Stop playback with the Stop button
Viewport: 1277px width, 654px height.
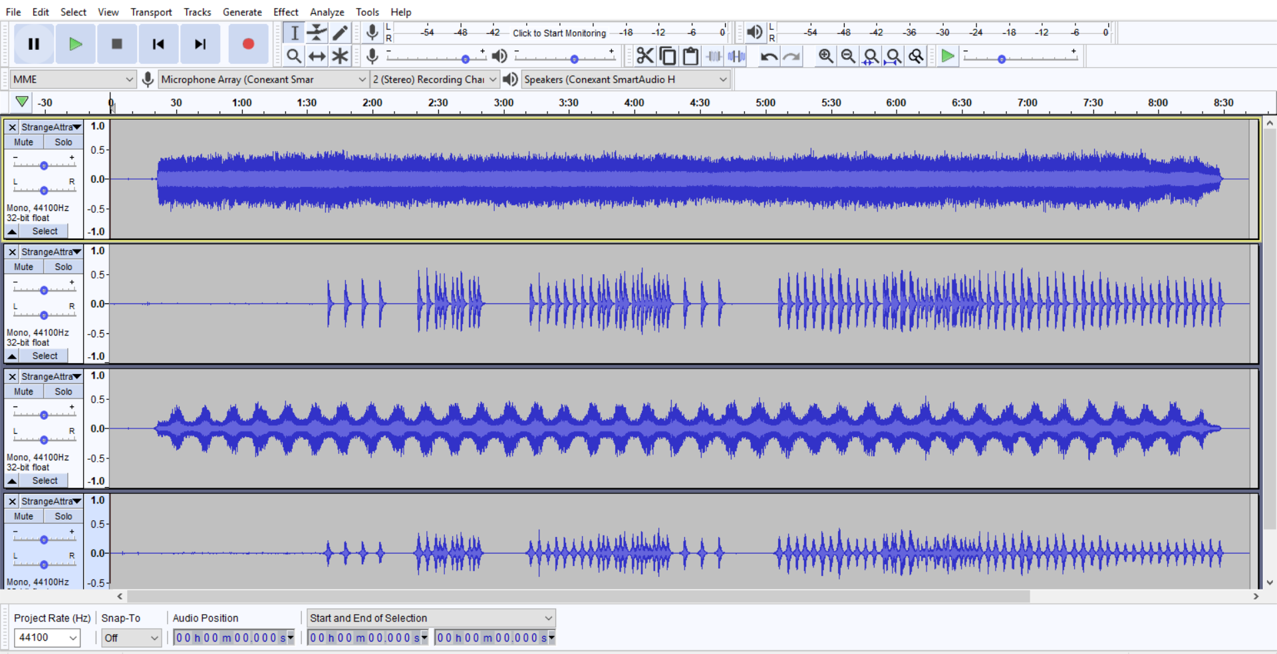(117, 44)
